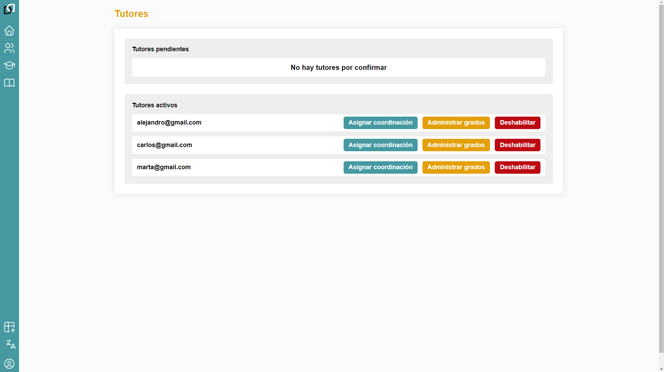Viewport: 664px width, 372px height.
Task: Click the table import icon
Action: click(x=9, y=327)
